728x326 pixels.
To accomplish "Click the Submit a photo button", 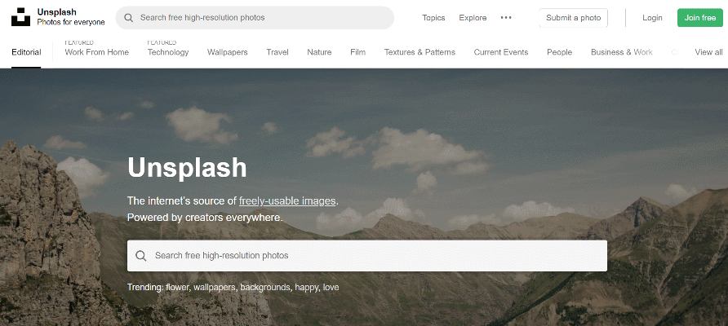I will (574, 18).
